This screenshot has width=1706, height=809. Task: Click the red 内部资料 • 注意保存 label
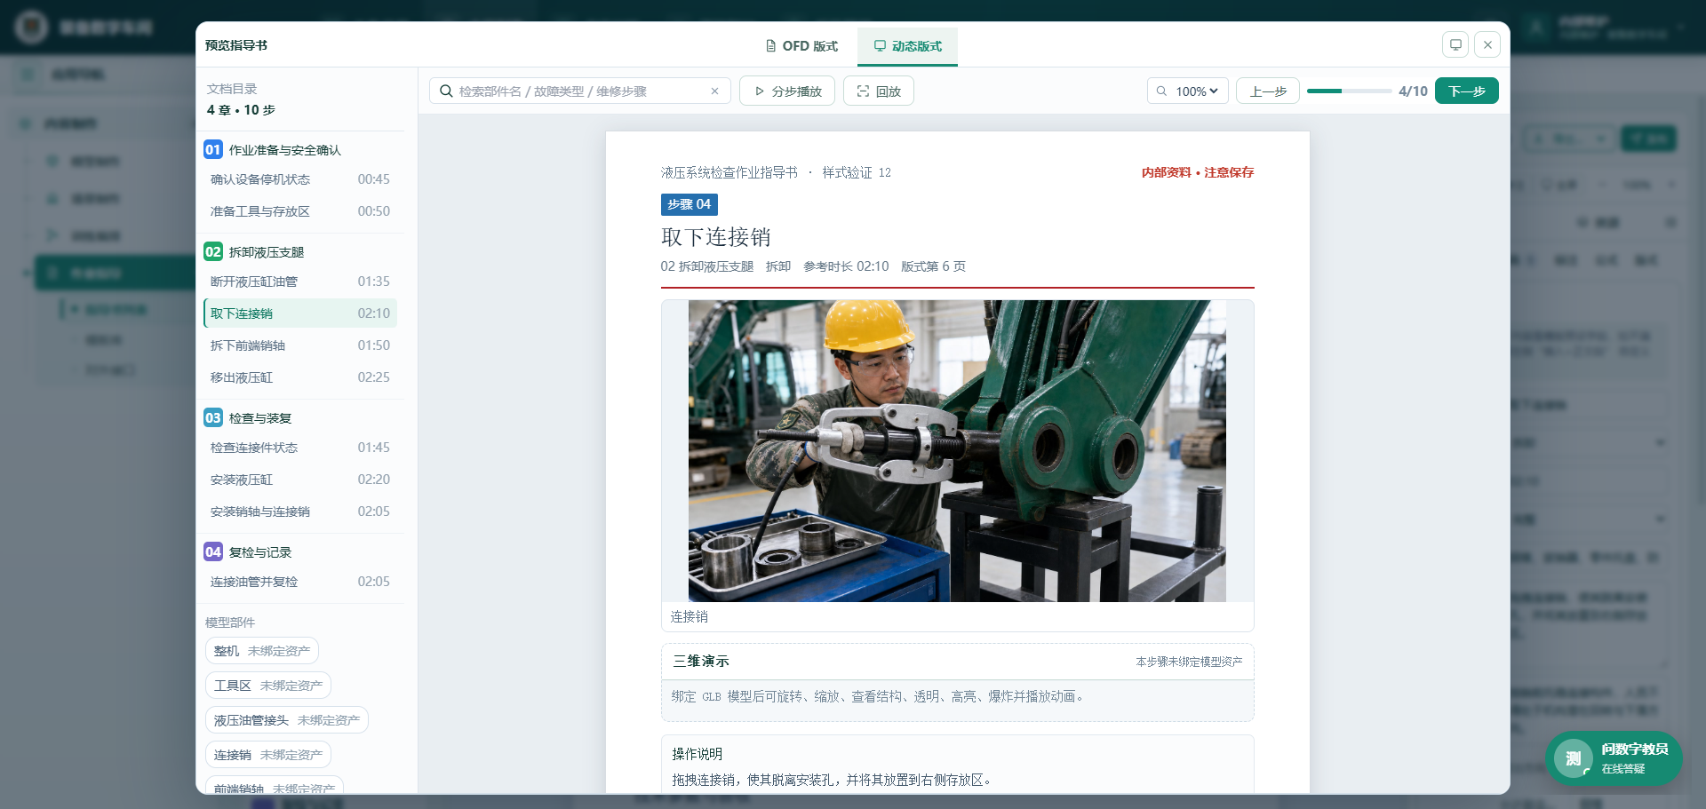1198,172
